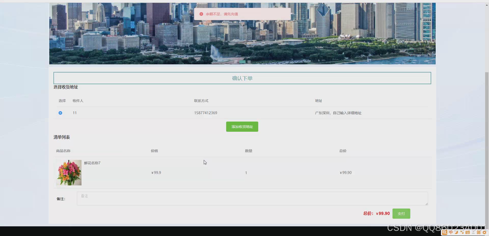This screenshot has height=236, width=489.
Task: Click the flower product thumbnail
Action: click(x=69, y=173)
